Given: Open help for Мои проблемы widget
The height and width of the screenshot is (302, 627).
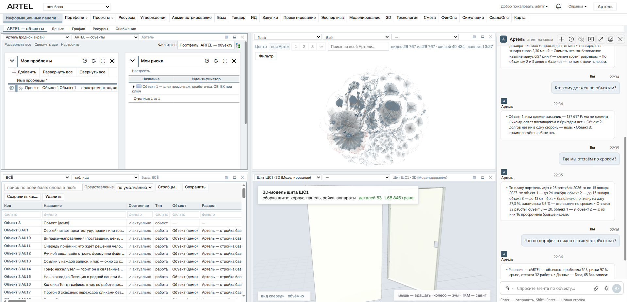Looking at the screenshot, I should [85, 61].
